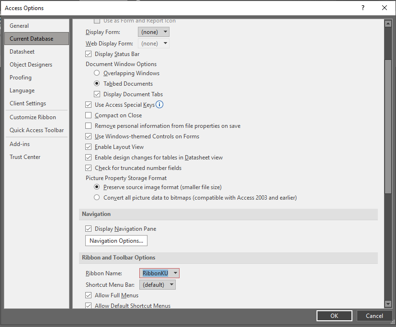Open Quick Access Toolbar category
Viewport: 396px width, 327px height.
click(x=36, y=130)
